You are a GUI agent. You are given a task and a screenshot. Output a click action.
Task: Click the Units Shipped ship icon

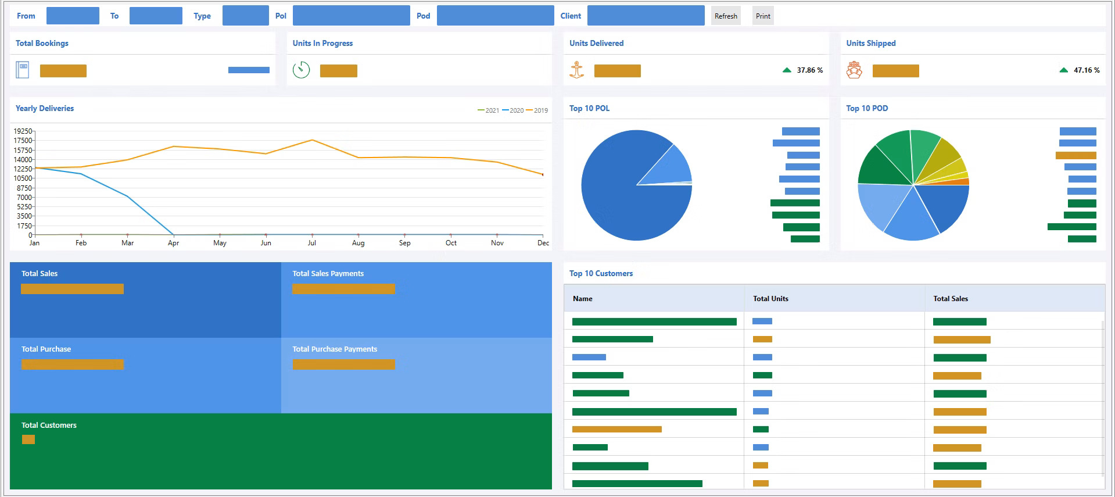(854, 70)
